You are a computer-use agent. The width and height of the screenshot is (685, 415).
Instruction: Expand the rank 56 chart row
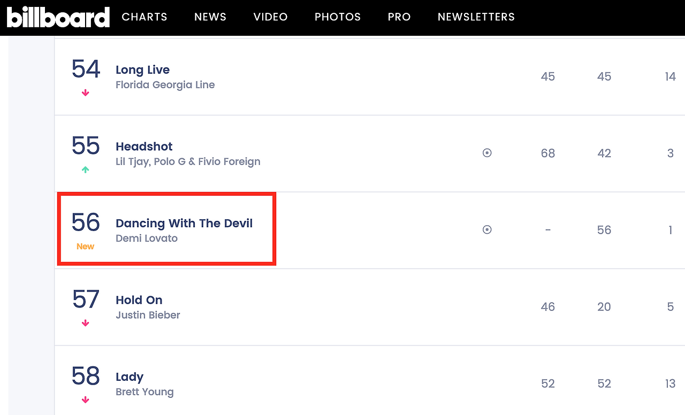click(370, 230)
